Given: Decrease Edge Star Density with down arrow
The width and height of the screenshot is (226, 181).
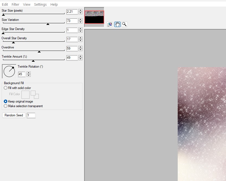Looking at the screenshot, I should (80, 31).
